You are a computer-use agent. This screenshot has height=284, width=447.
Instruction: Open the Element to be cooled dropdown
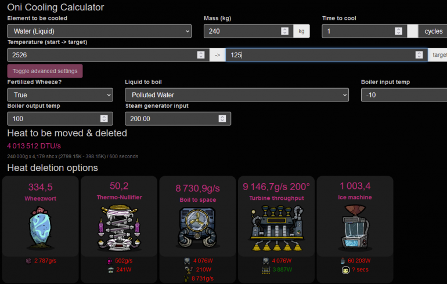(x=99, y=31)
